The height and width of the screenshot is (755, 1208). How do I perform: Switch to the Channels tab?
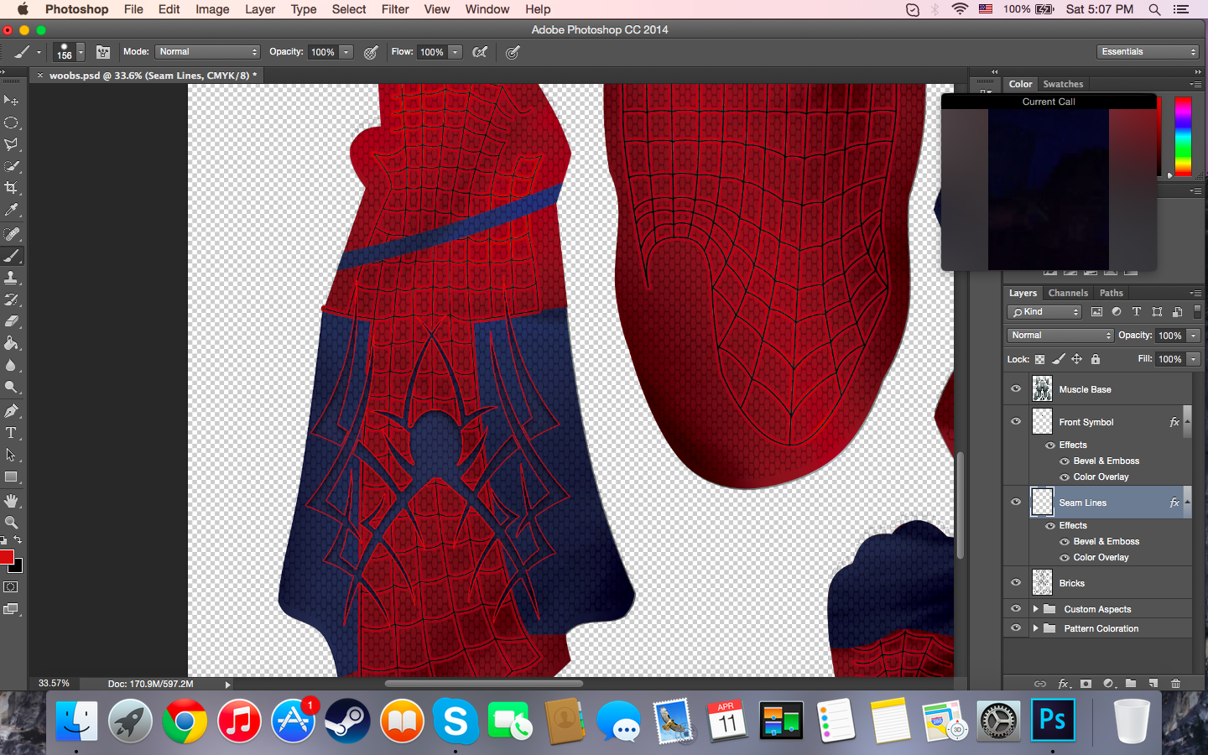1068,293
